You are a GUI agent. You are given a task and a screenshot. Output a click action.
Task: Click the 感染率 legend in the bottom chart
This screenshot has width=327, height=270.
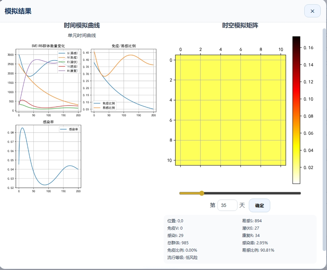(69, 129)
